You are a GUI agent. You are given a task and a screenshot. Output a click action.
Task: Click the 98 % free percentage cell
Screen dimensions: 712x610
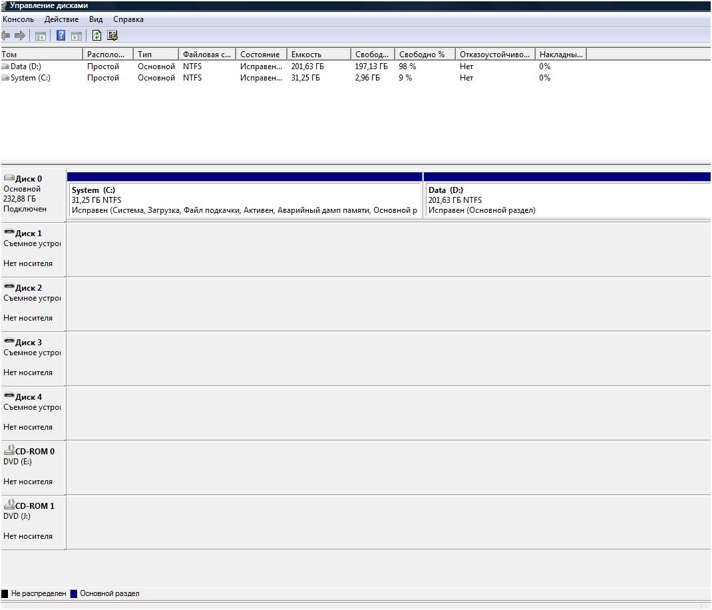click(x=407, y=67)
